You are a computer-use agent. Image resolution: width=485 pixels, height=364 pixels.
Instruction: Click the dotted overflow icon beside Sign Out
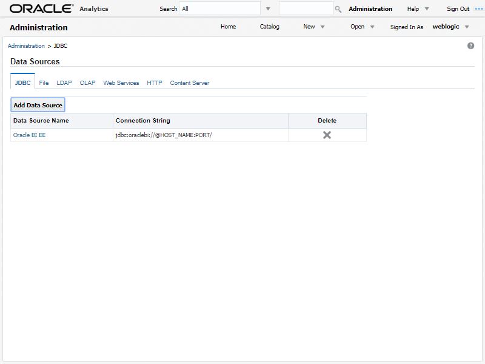pyautogui.click(x=478, y=8)
